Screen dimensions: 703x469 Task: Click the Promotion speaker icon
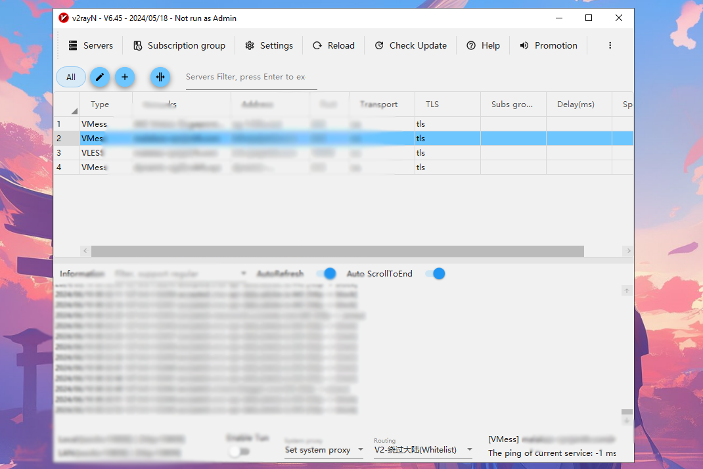[x=524, y=46]
